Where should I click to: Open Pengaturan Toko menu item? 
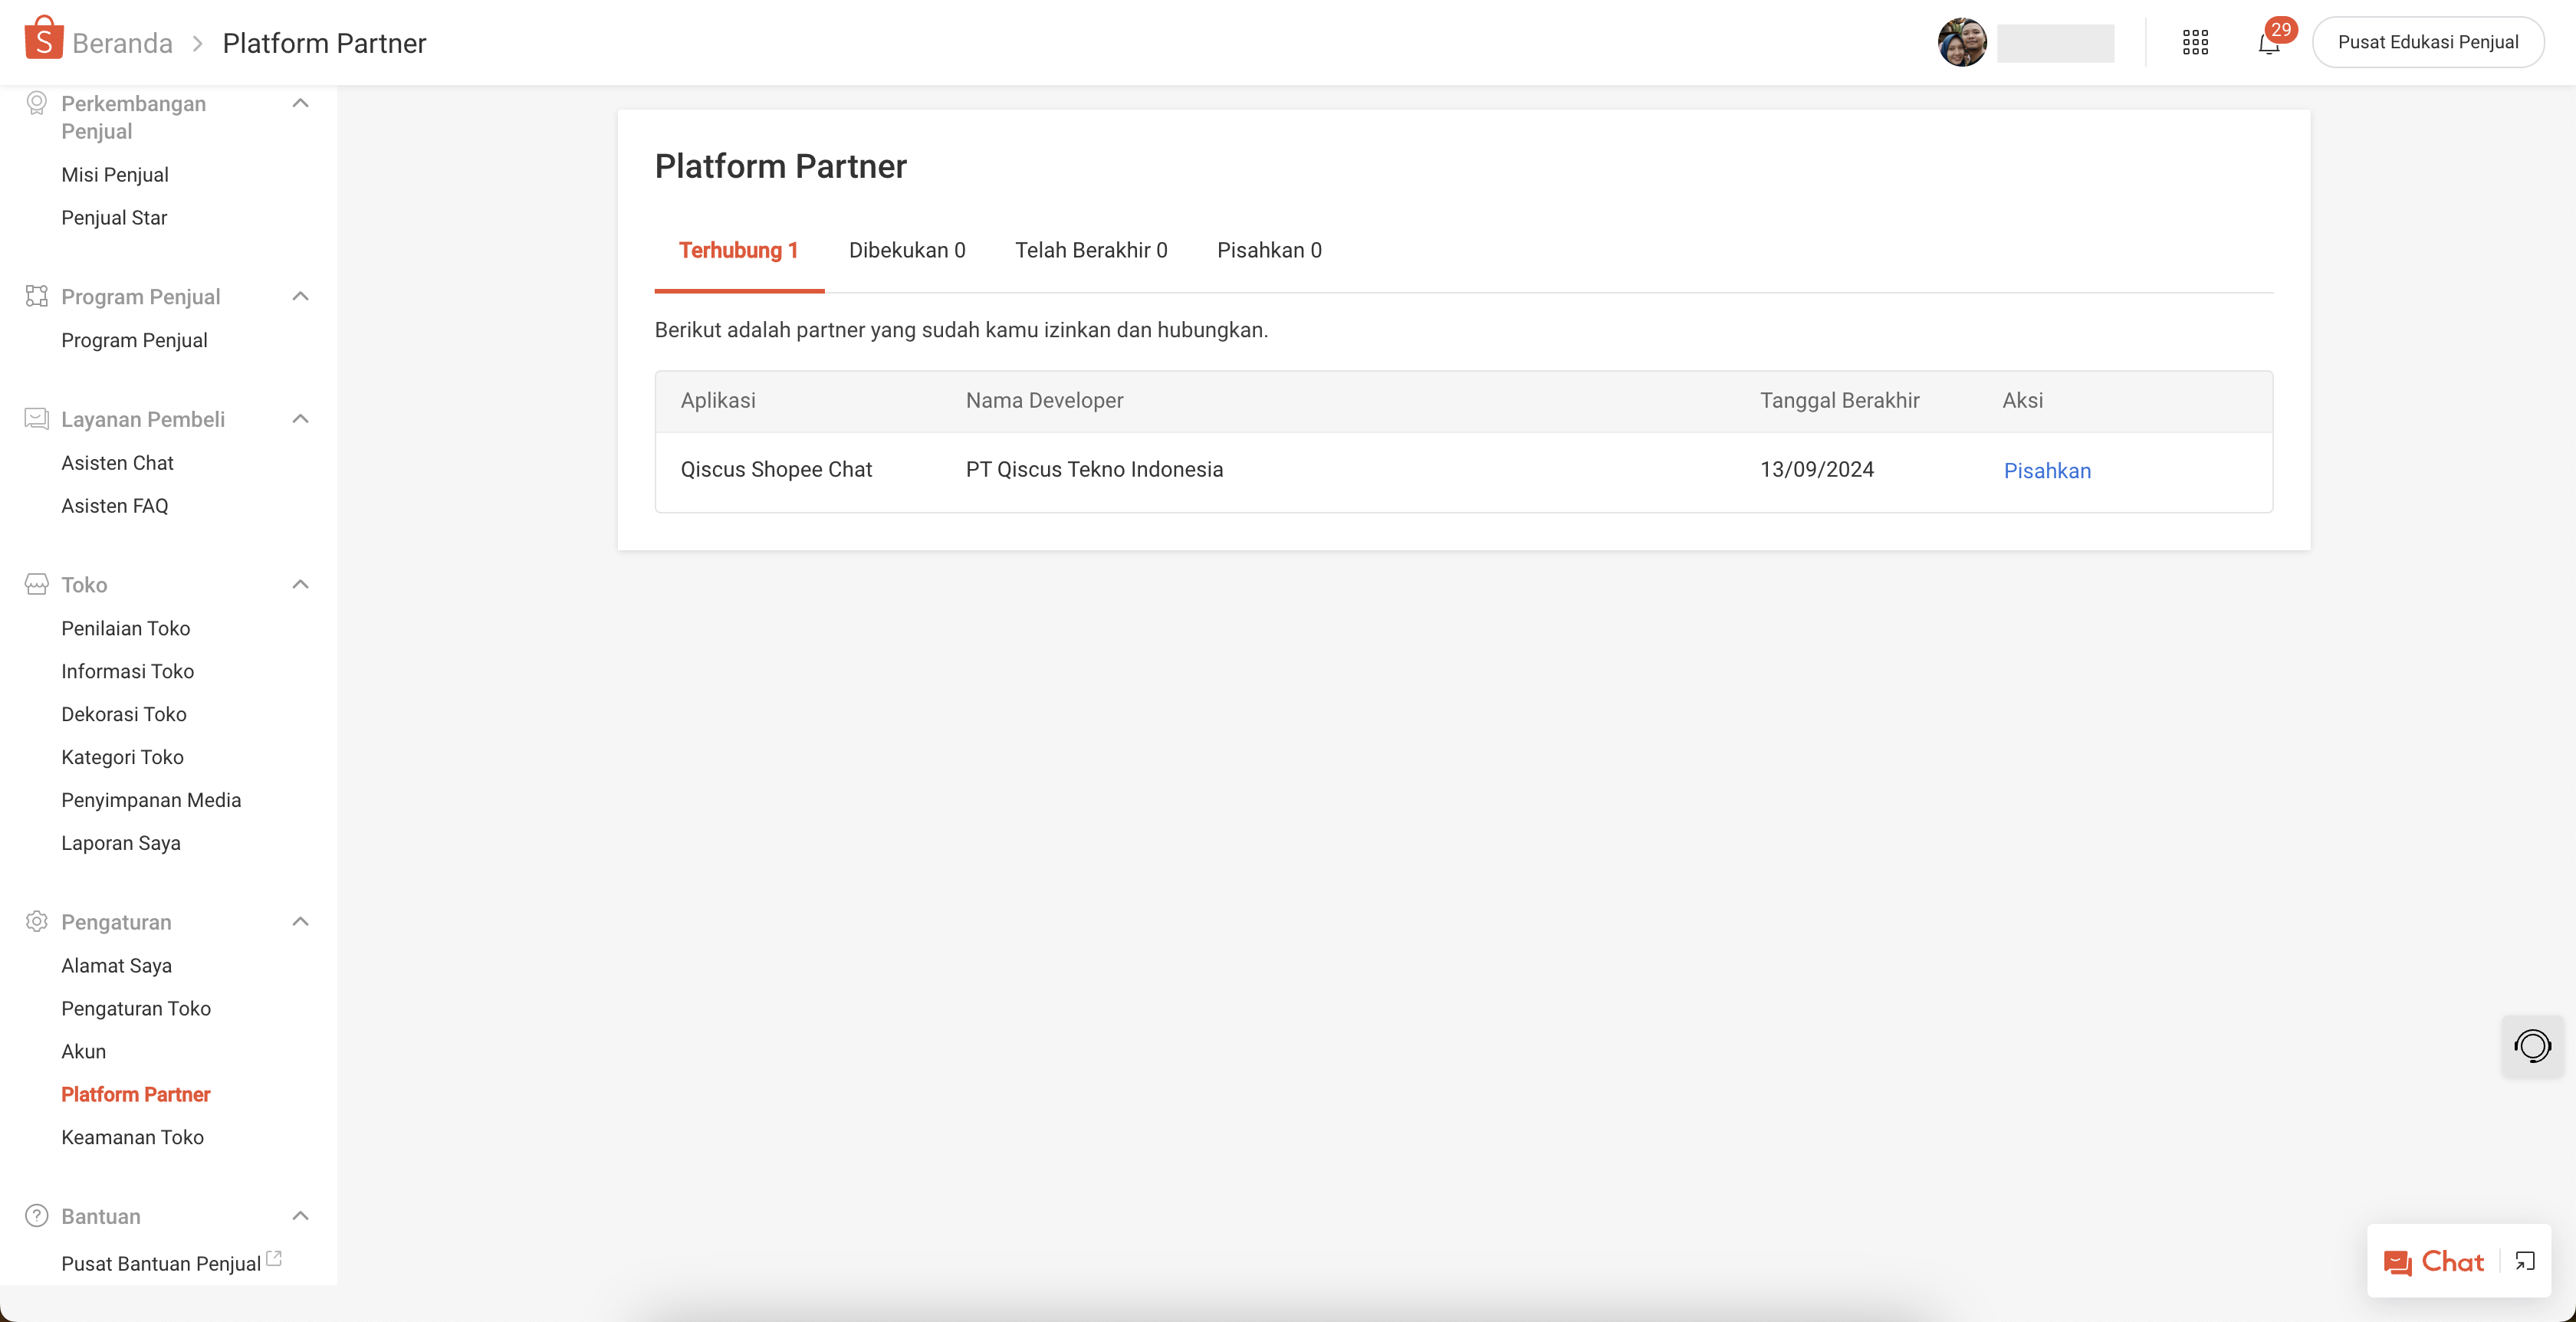click(x=136, y=1009)
